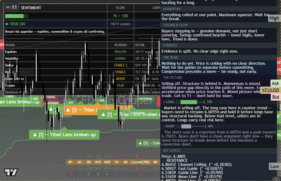Click the red <<< arrows above M1
Screen dimensions: 281x181
coord(71,156)
